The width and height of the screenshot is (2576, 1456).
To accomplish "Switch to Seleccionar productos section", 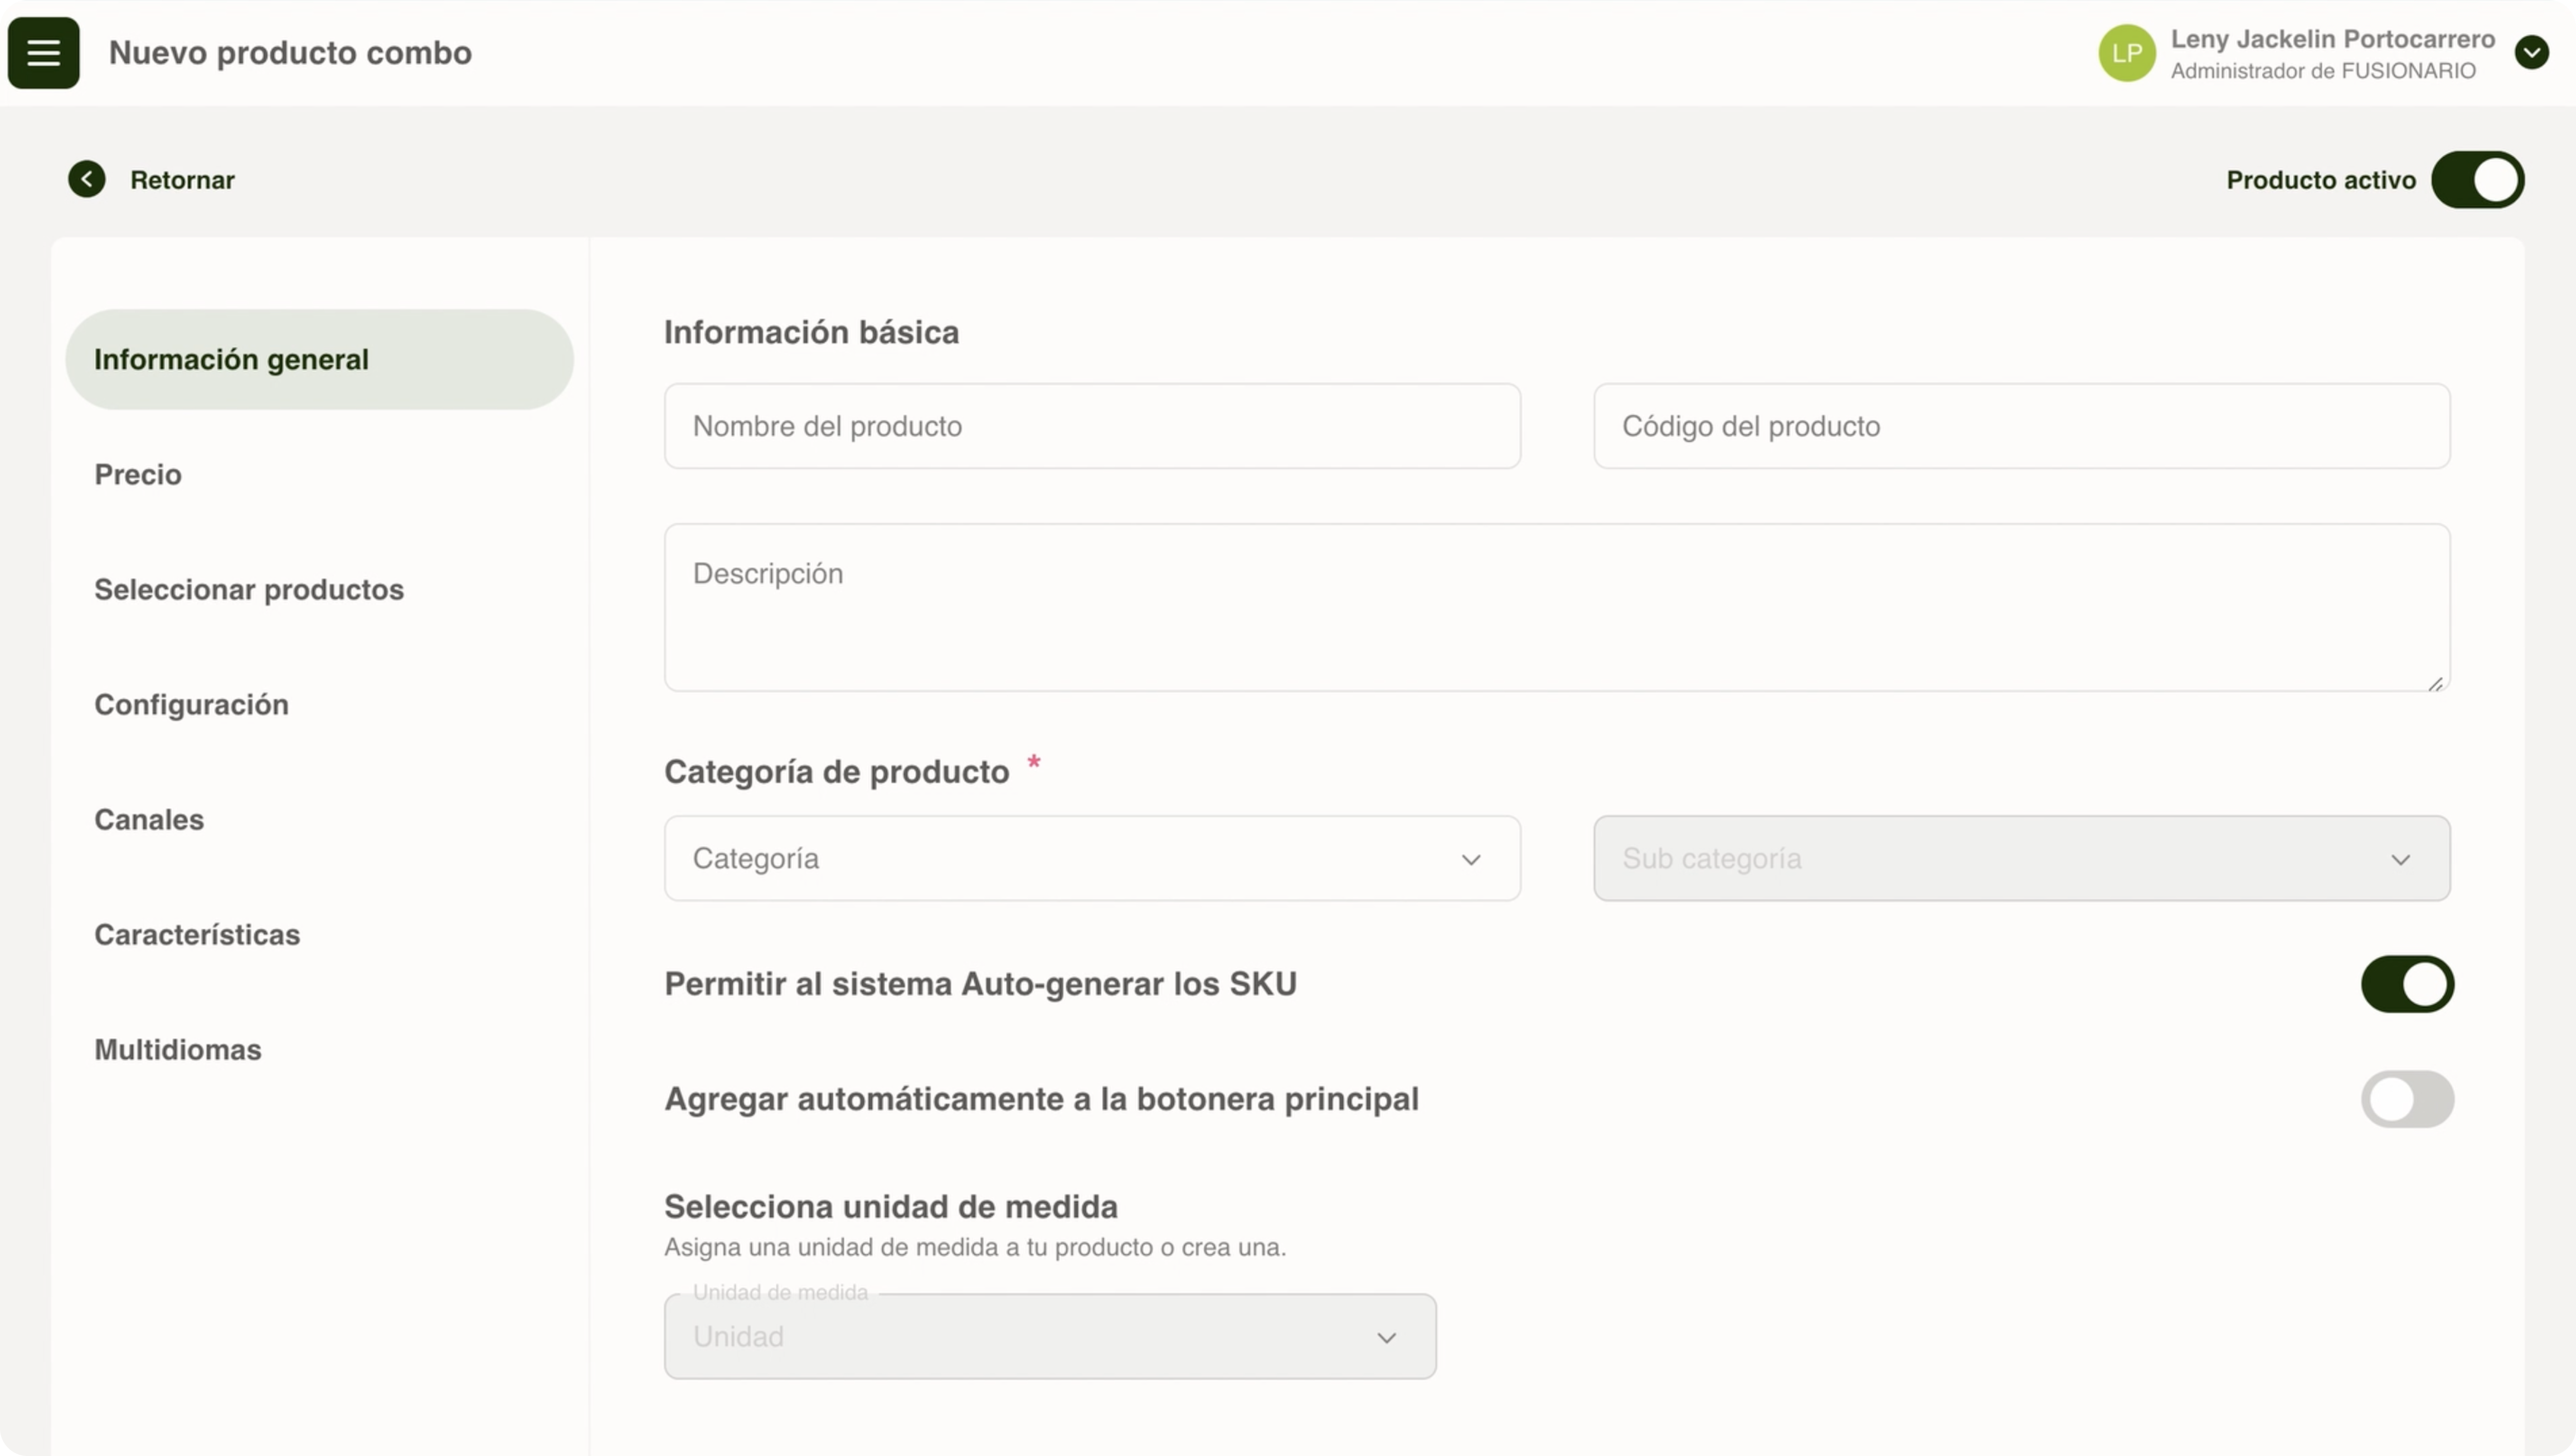I will coord(249,589).
